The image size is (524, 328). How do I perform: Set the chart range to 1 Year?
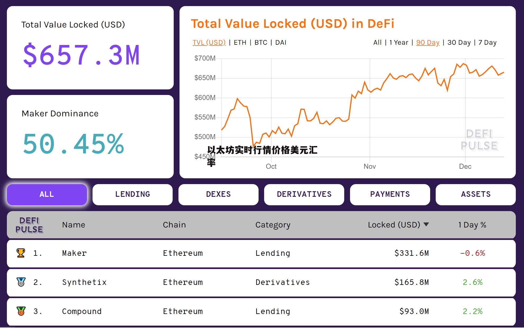[x=399, y=43]
